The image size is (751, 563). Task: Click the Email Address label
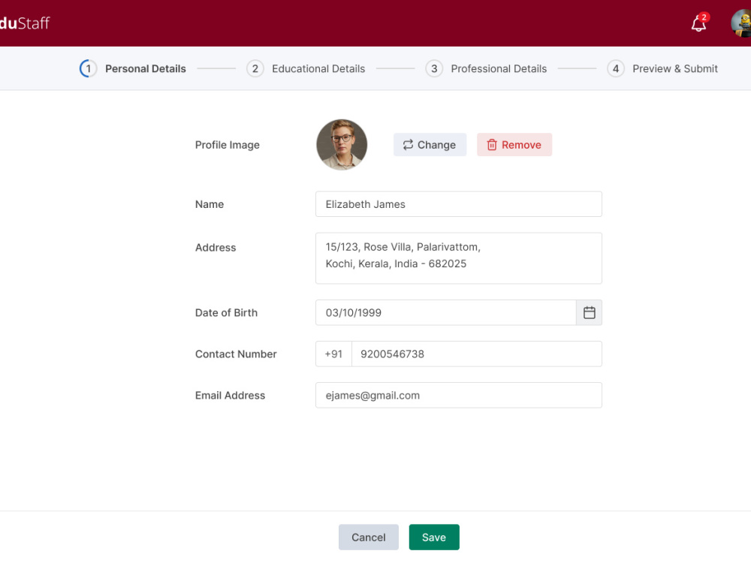click(230, 396)
